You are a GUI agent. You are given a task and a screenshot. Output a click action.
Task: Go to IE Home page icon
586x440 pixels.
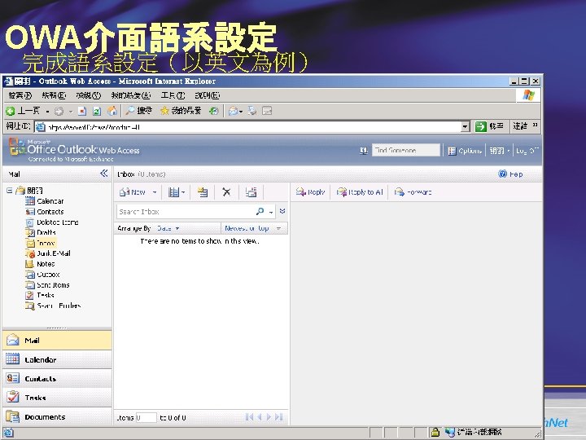pos(112,111)
